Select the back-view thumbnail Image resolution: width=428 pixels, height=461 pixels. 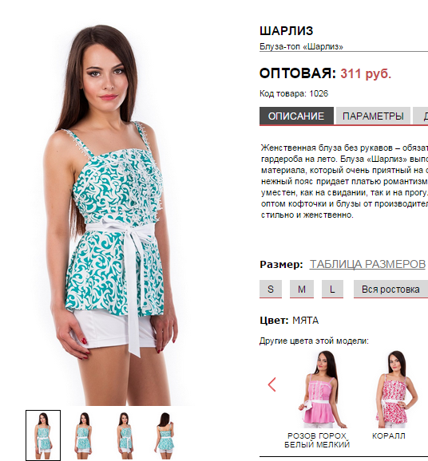click(164, 435)
